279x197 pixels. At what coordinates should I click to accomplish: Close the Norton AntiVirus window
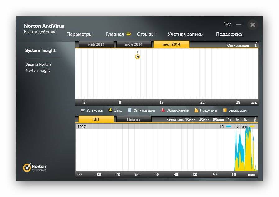[253, 25]
